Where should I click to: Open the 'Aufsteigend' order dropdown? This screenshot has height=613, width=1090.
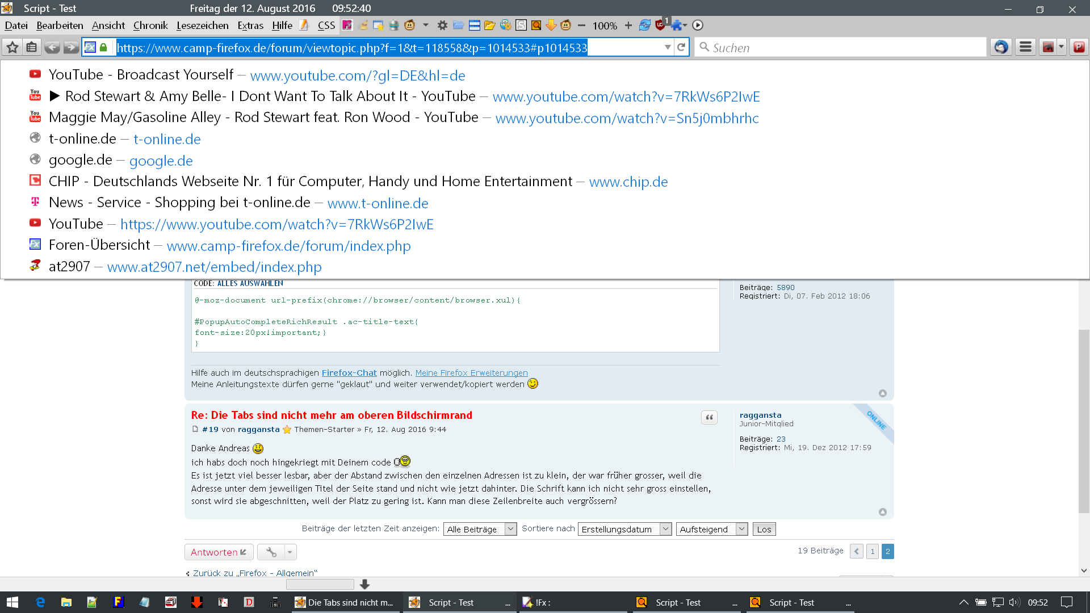tap(711, 529)
